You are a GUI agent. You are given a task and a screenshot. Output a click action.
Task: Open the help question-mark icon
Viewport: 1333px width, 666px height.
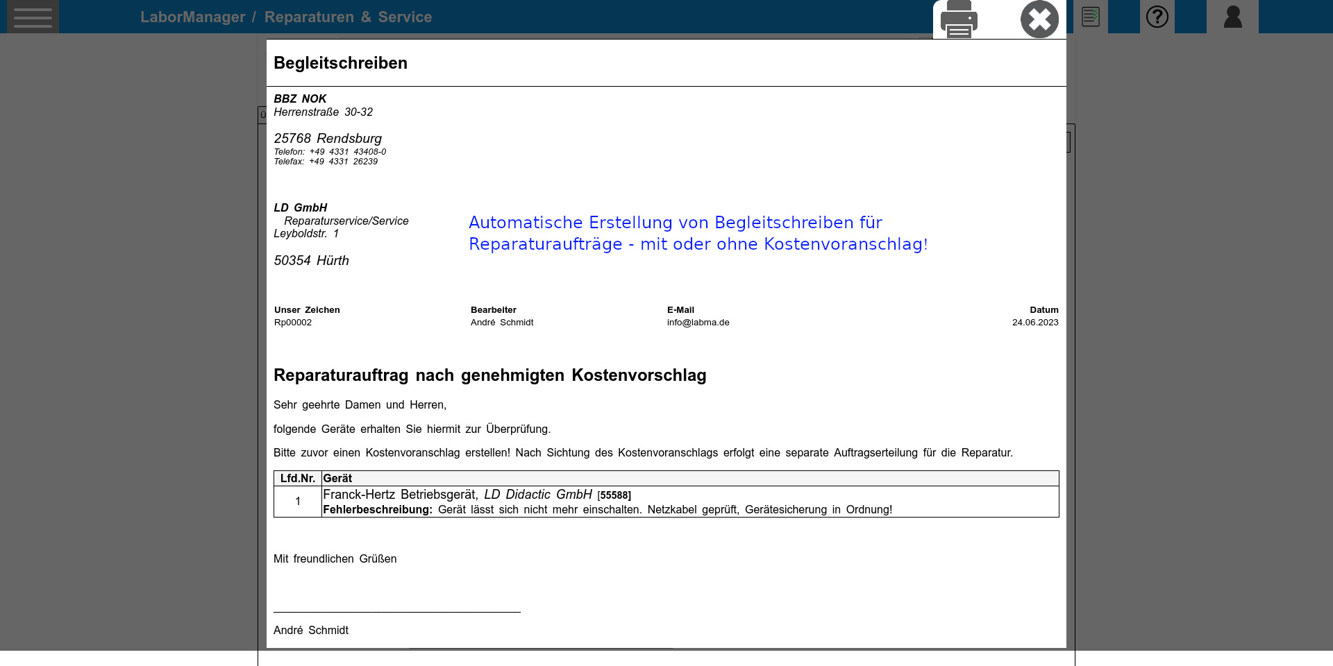(1157, 17)
